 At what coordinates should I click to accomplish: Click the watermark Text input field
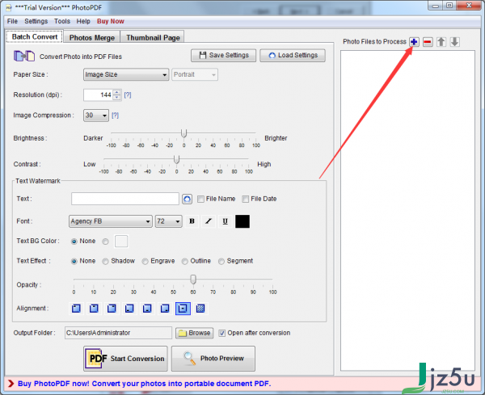tap(125, 199)
